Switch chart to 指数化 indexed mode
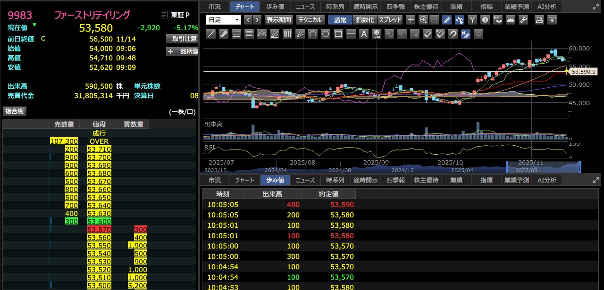604x290 pixels. [x=365, y=20]
